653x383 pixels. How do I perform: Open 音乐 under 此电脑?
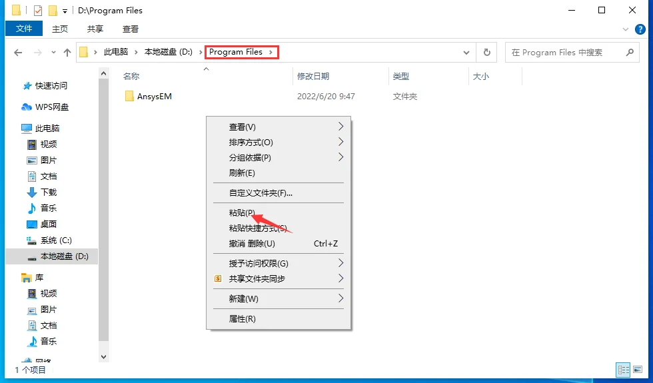click(42, 208)
